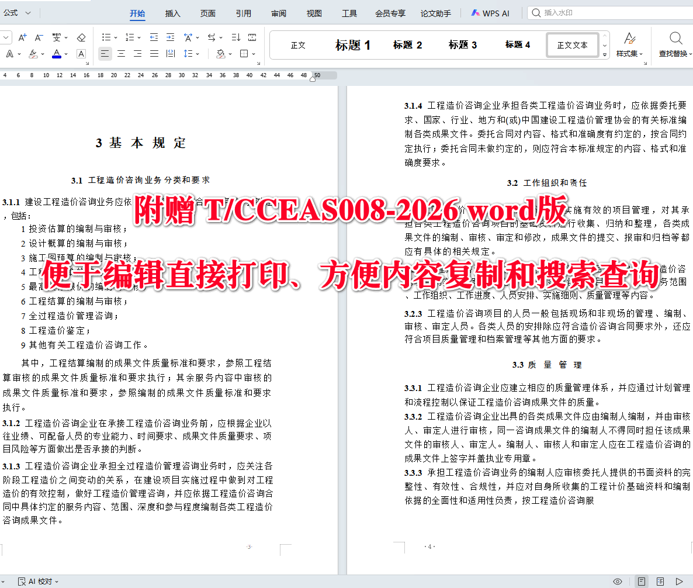Open the font color dropdown arrow
Image resolution: width=693 pixels, height=588 pixels.
click(x=66, y=54)
